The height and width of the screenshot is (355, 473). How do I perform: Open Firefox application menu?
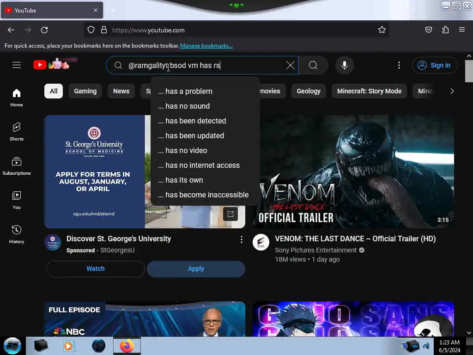pyautogui.click(x=462, y=30)
